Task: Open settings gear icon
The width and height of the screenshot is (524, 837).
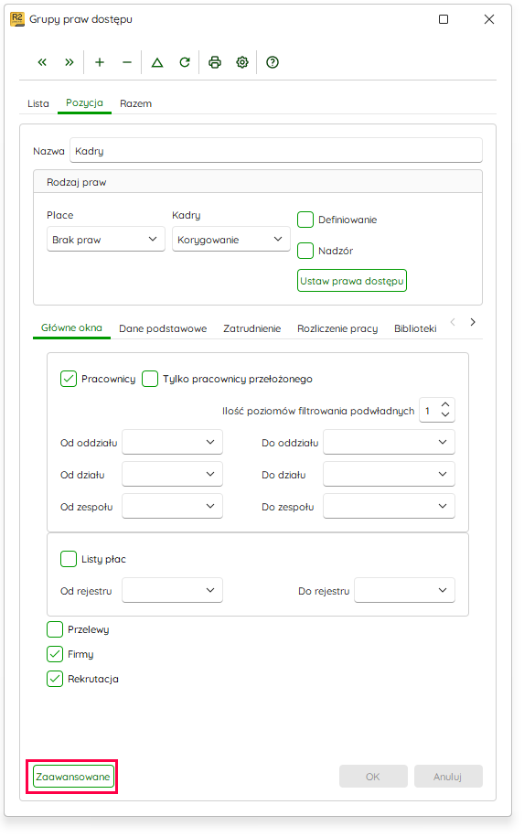Action: tap(242, 62)
